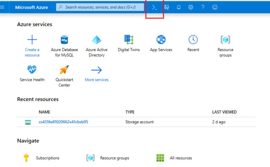Viewport: 270px width, 167px height.
Task: Open the help question mark icon
Action: [203, 7]
